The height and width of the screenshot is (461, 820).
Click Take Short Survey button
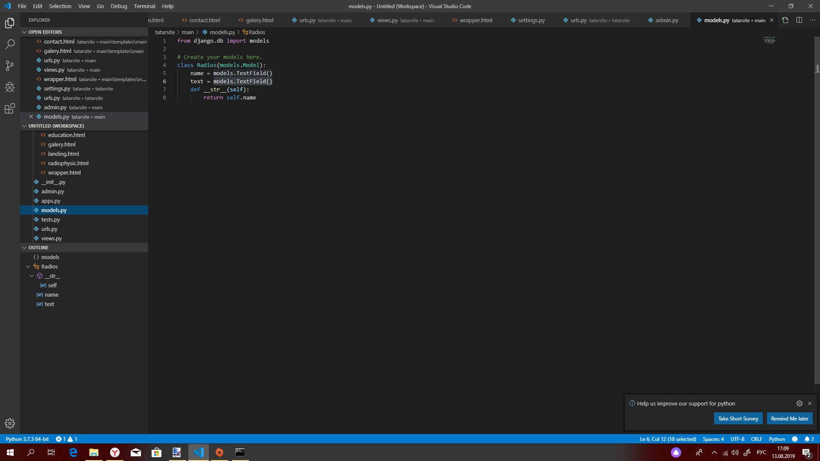point(738,419)
